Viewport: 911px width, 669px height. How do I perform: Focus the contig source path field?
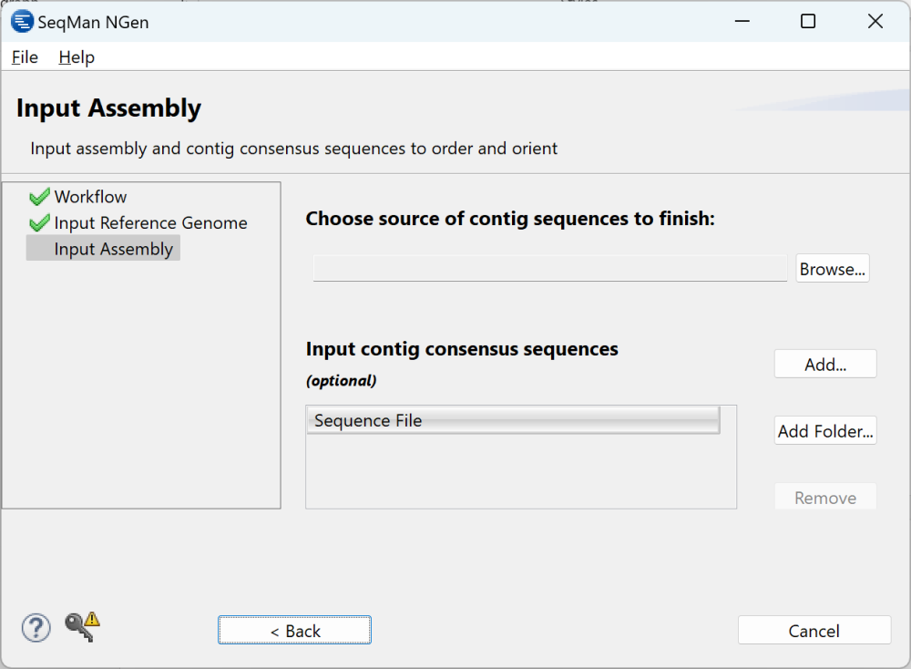click(549, 268)
